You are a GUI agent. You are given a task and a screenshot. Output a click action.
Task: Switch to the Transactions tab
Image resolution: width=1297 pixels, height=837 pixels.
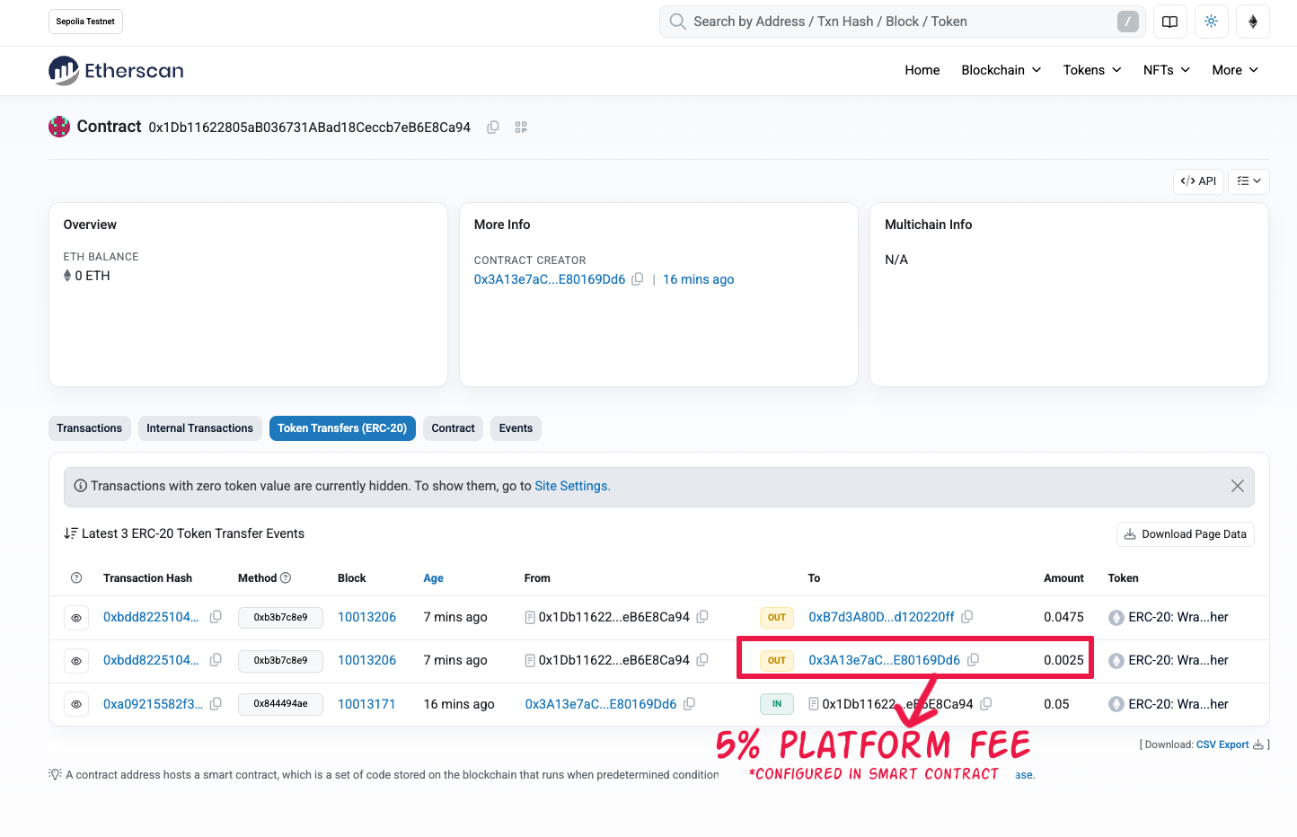pos(89,428)
